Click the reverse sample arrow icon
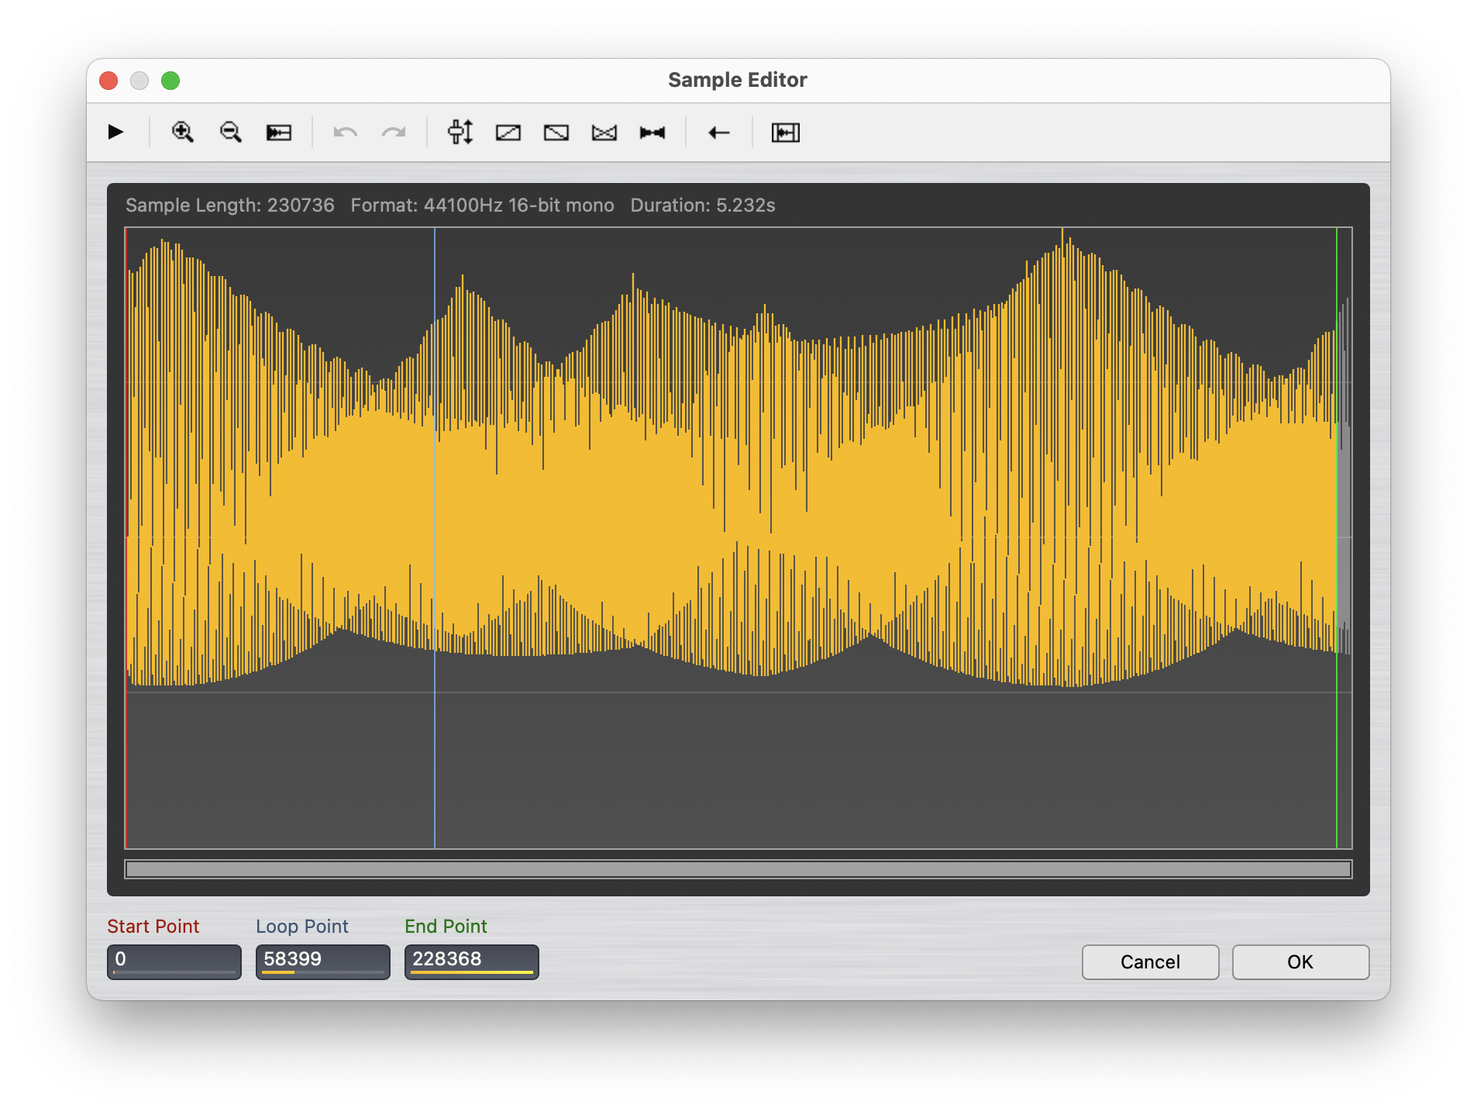This screenshot has height=1115, width=1477. click(719, 133)
